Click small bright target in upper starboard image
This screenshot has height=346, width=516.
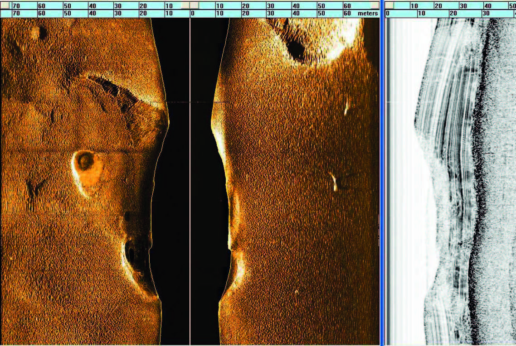coord(346,108)
